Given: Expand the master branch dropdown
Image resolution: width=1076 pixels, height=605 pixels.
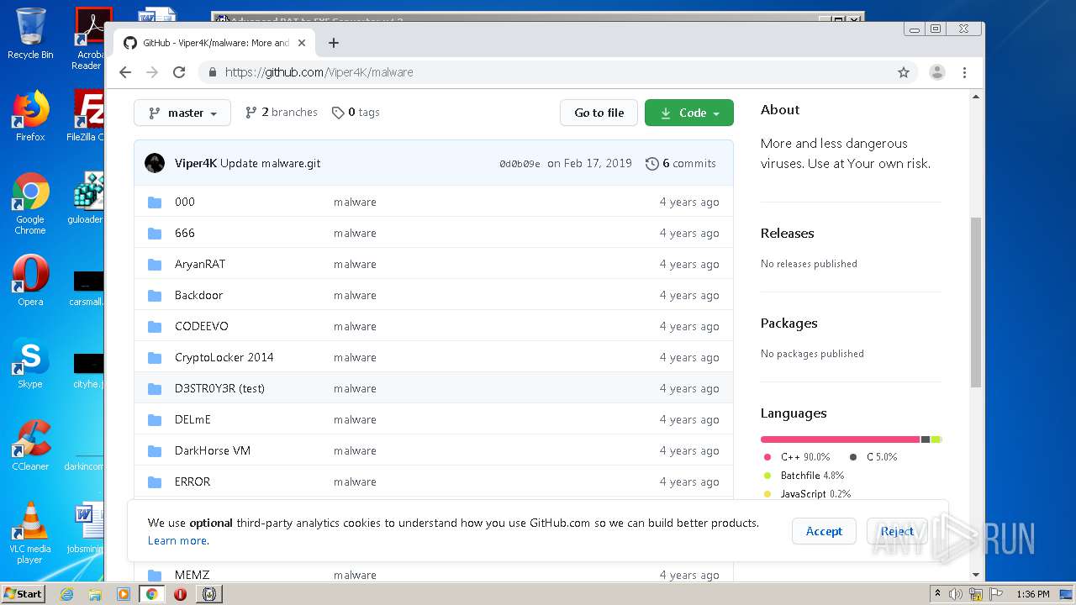Looking at the screenshot, I should click(x=182, y=113).
